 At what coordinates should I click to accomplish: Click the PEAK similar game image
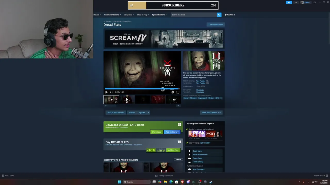(197, 134)
